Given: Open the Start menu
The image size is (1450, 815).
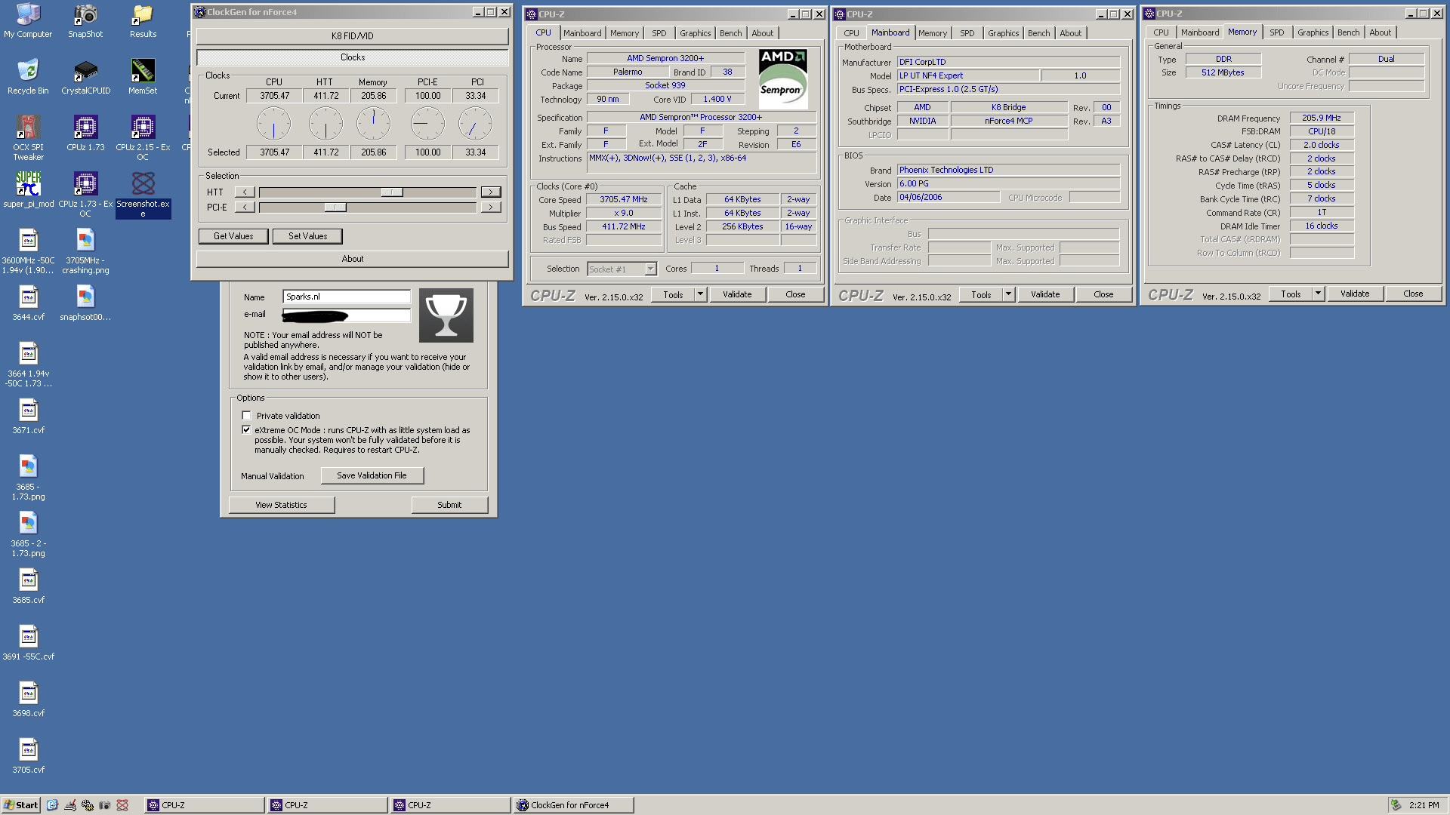Looking at the screenshot, I should (20, 805).
